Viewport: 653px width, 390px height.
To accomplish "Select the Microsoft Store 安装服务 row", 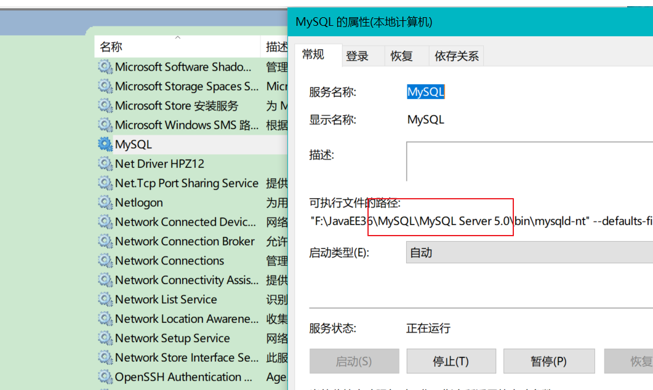I will coord(191,106).
